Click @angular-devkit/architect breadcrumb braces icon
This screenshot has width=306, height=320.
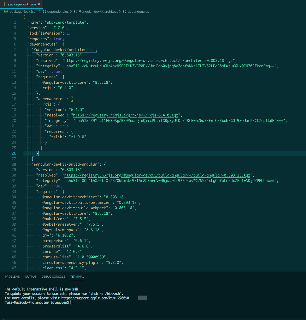click(76, 12)
